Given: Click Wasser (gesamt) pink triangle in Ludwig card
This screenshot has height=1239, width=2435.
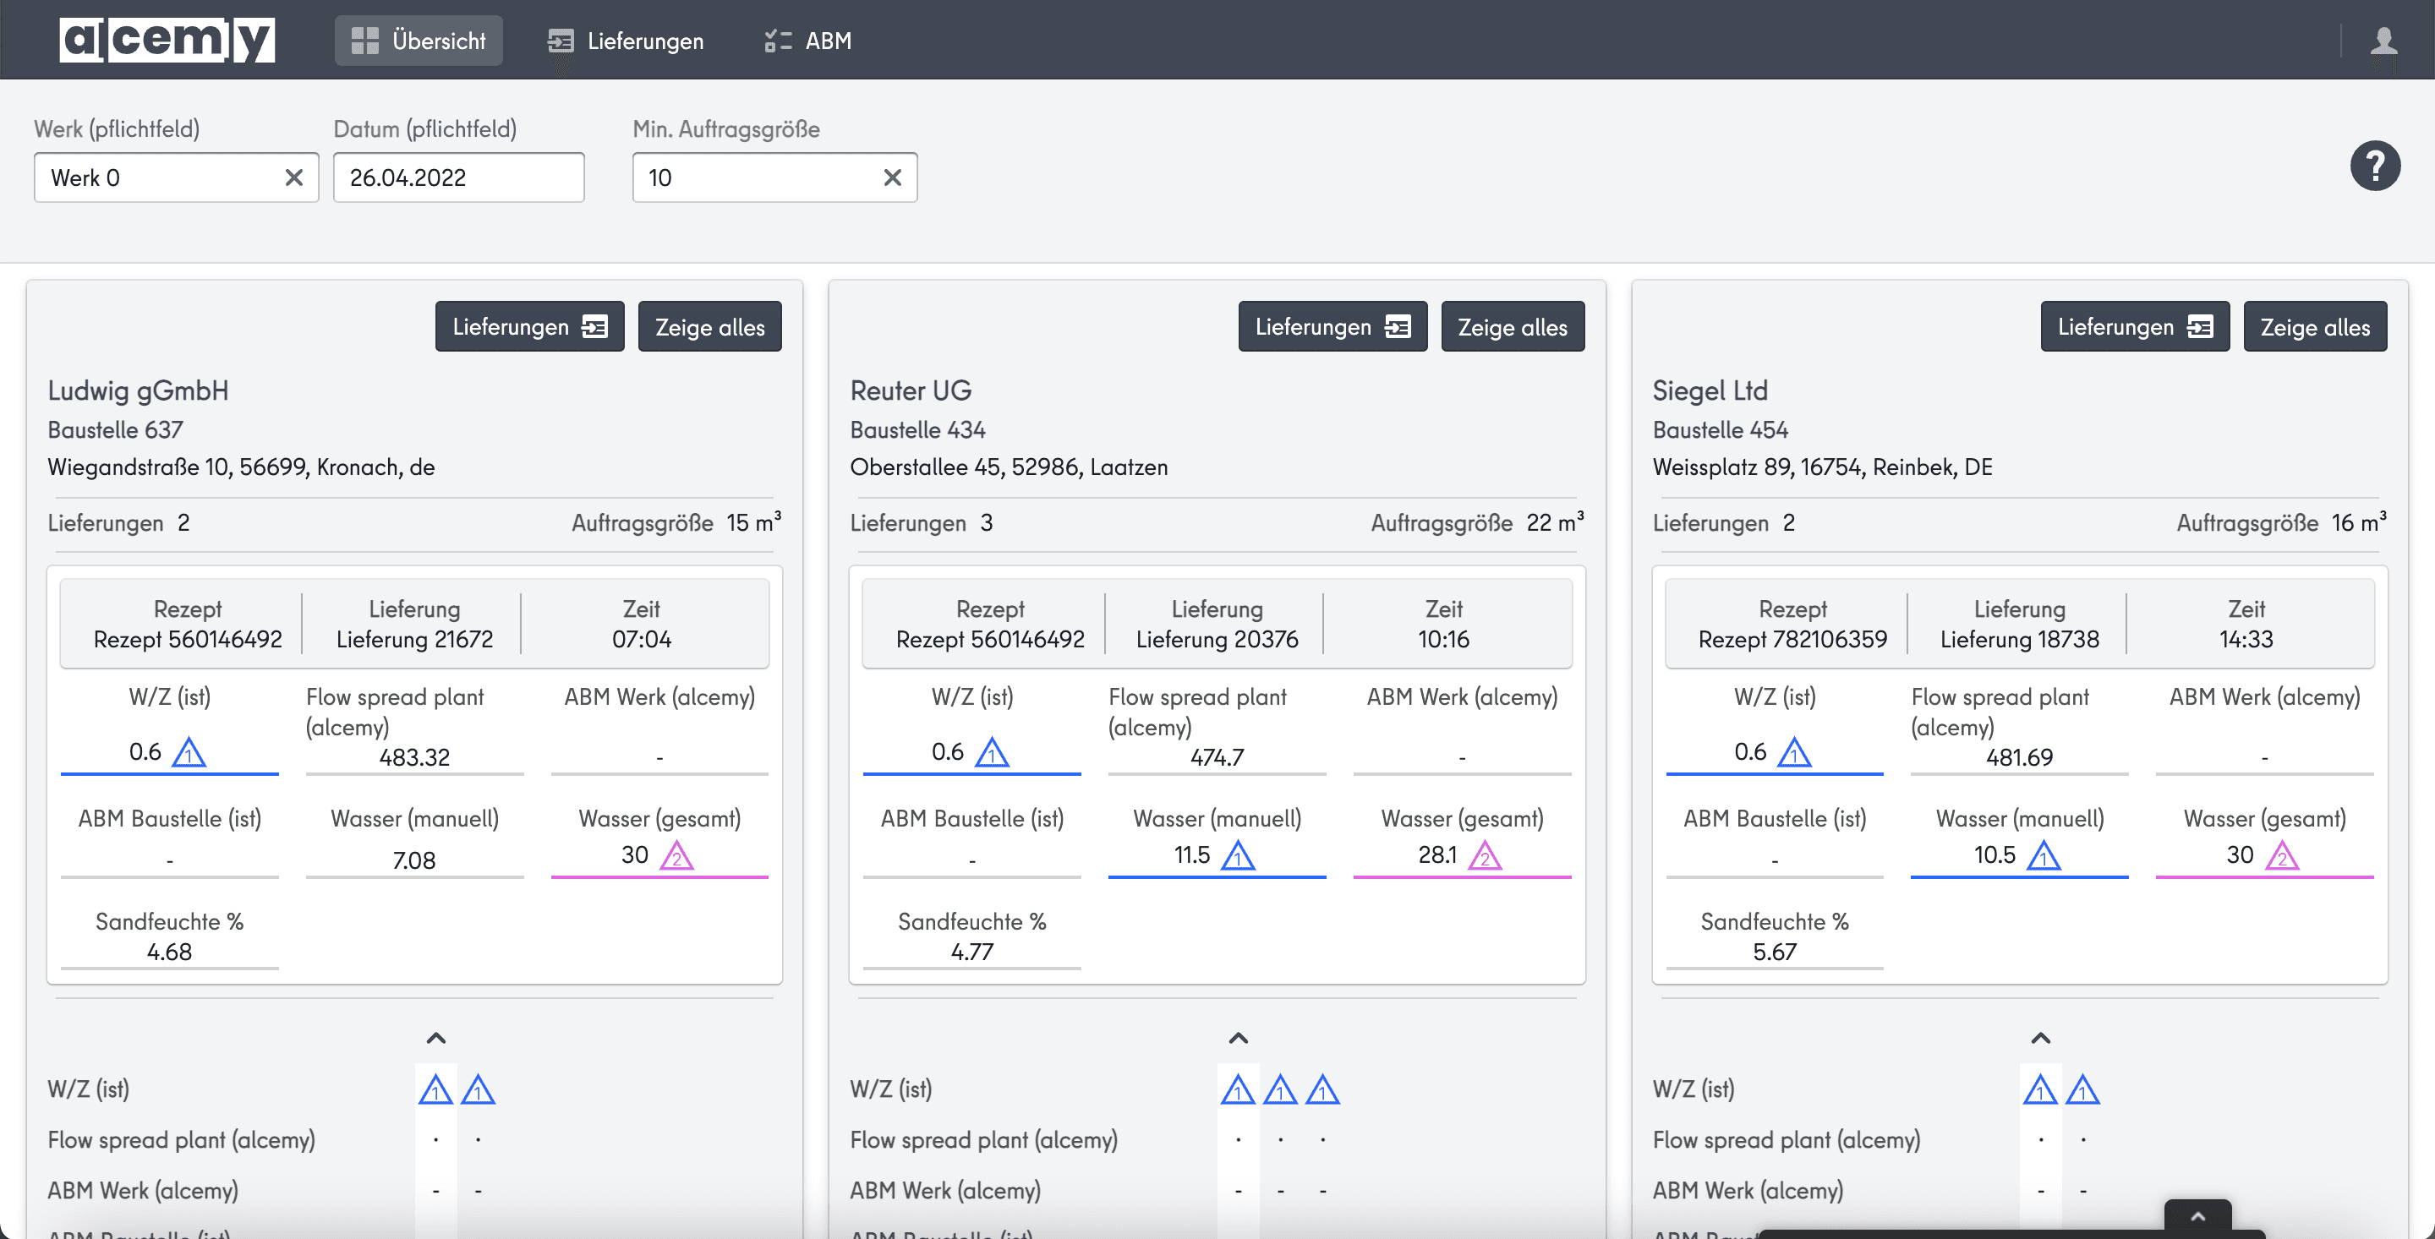Looking at the screenshot, I should pyautogui.click(x=676, y=855).
